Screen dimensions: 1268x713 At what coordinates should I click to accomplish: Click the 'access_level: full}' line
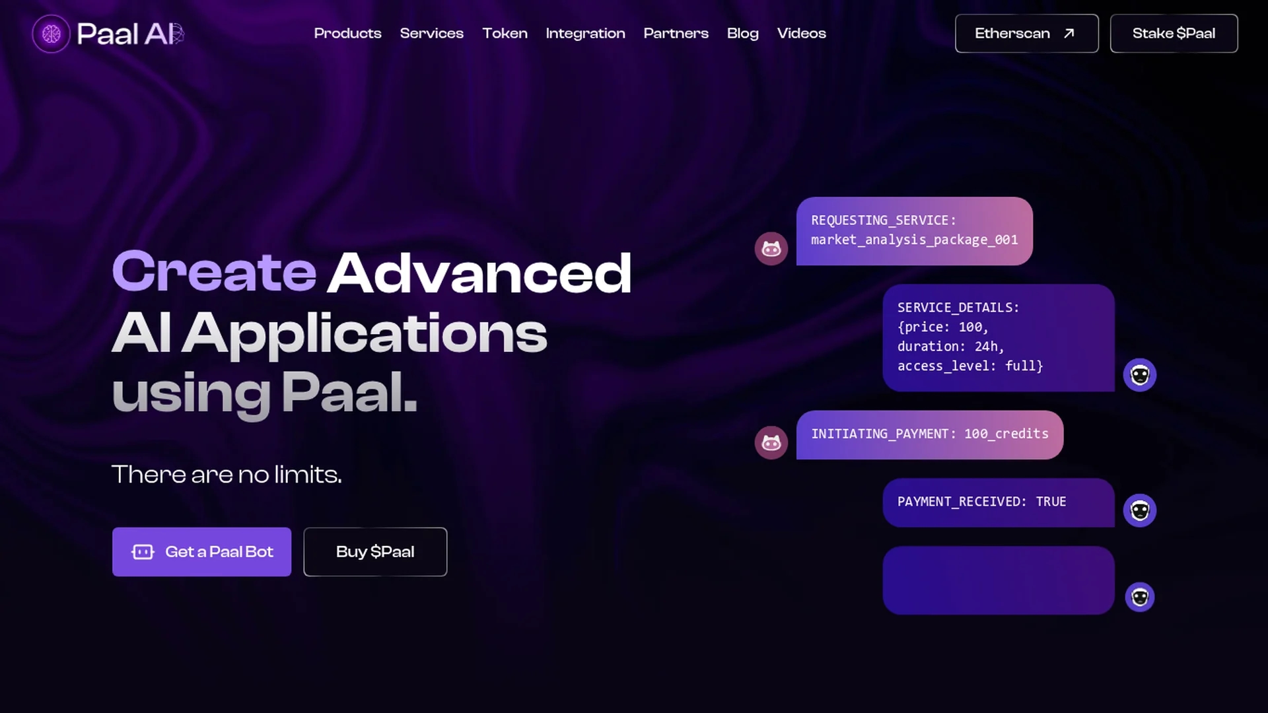click(970, 366)
